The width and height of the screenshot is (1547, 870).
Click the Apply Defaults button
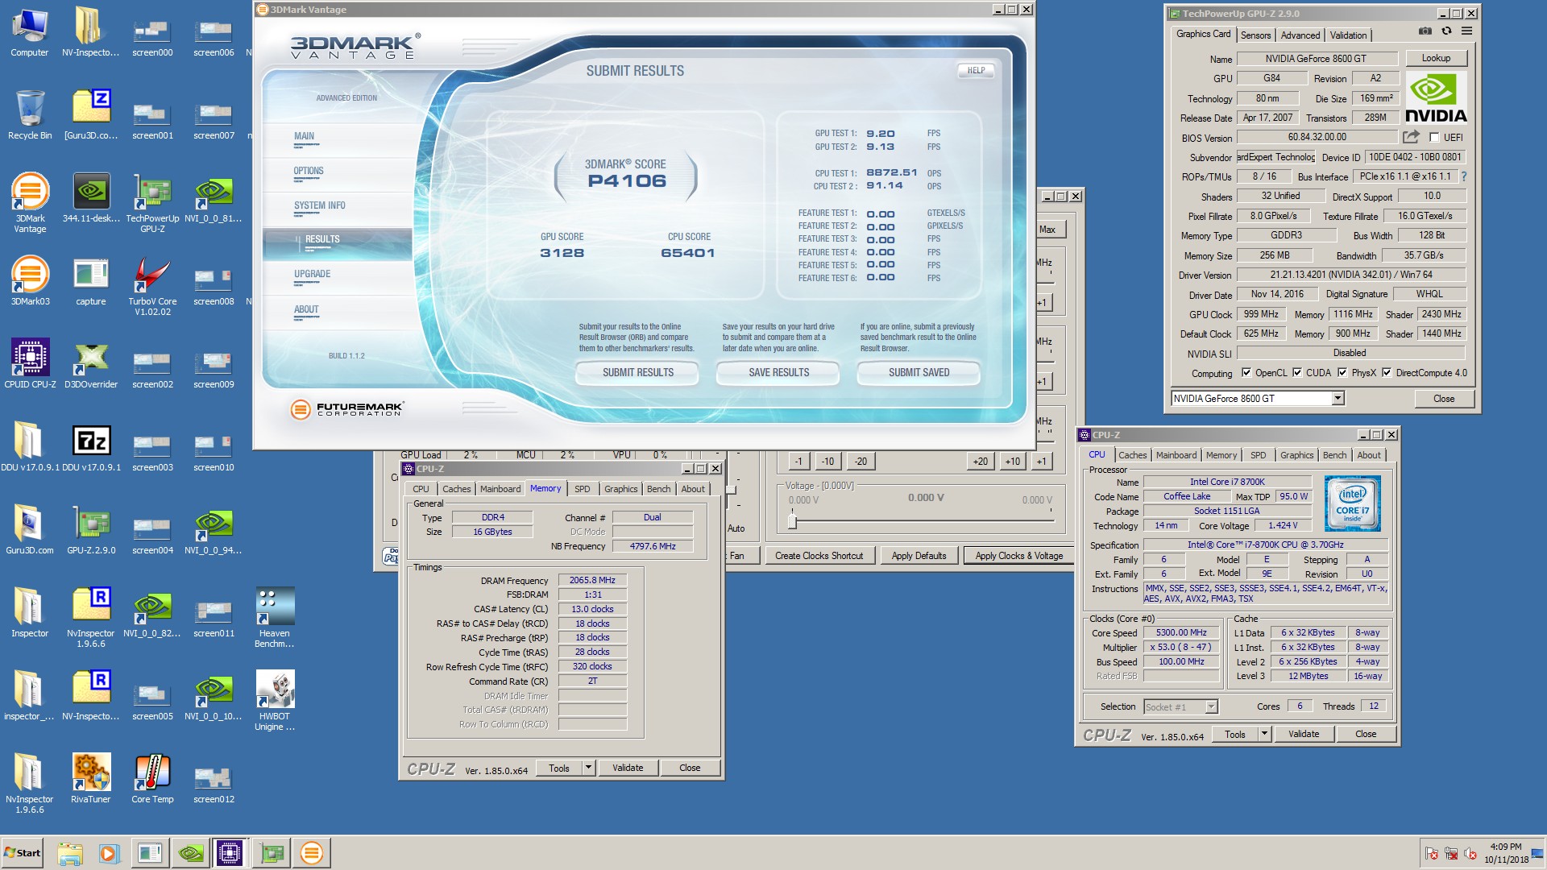tap(919, 555)
